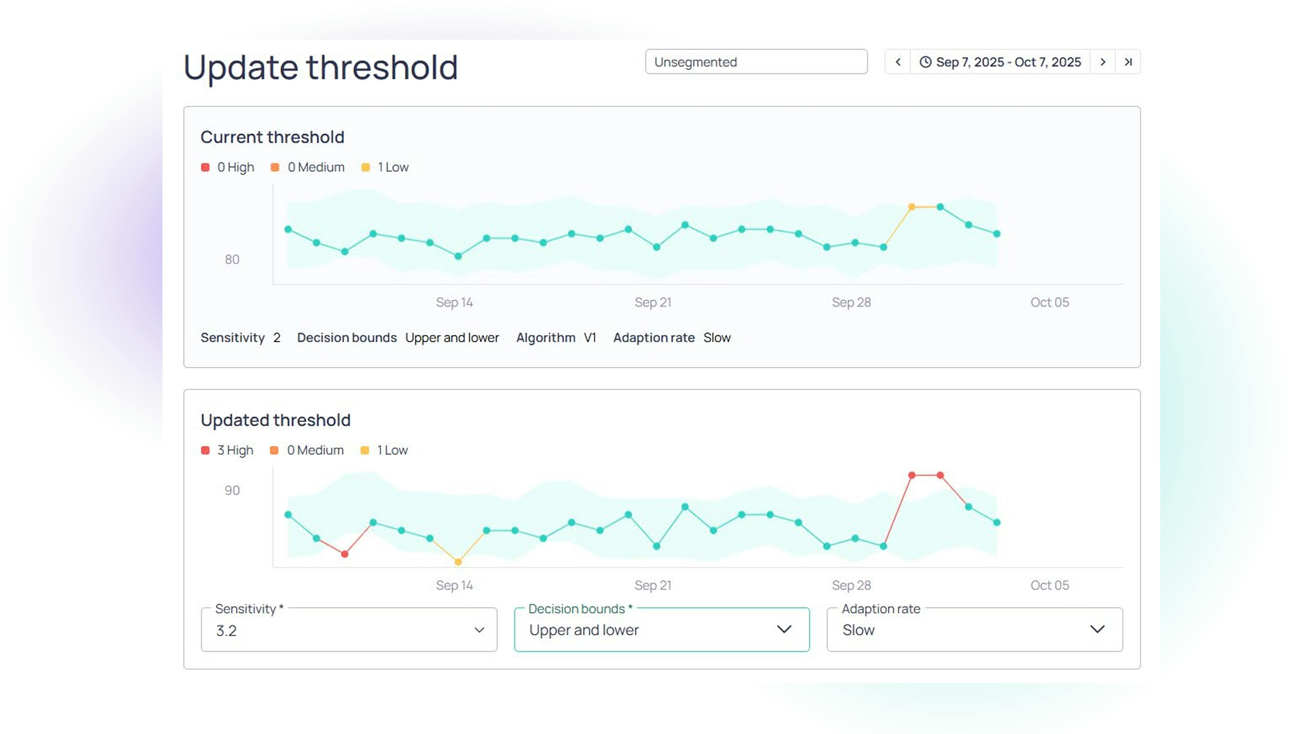Open the Sensitivity dropdown chevron

[x=479, y=630]
